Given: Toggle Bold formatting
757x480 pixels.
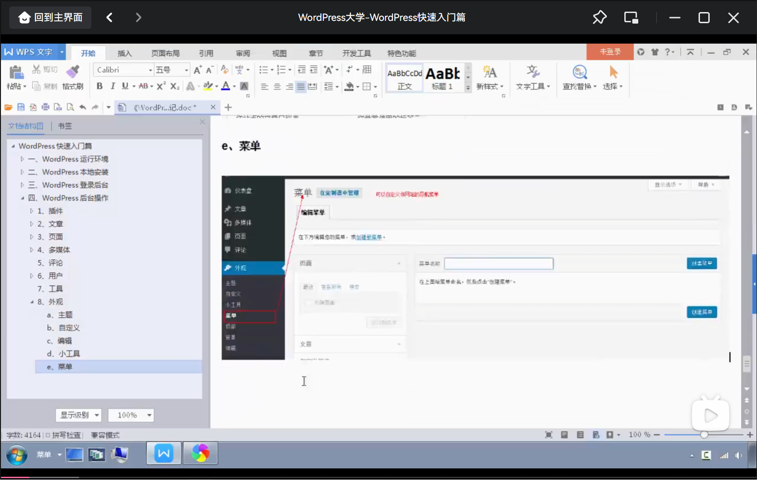Looking at the screenshot, I should [99, 86].
